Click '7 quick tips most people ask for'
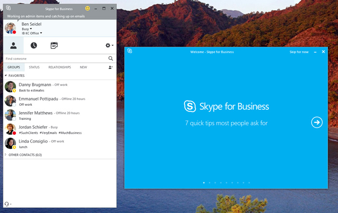338x213 pixels. click(226, 123)
